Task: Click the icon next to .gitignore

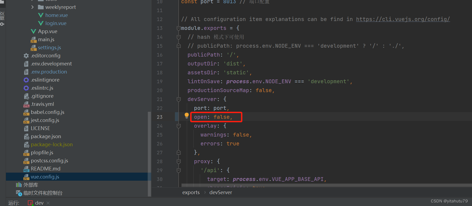Action: pyautogui.click(x=26, y=96)
